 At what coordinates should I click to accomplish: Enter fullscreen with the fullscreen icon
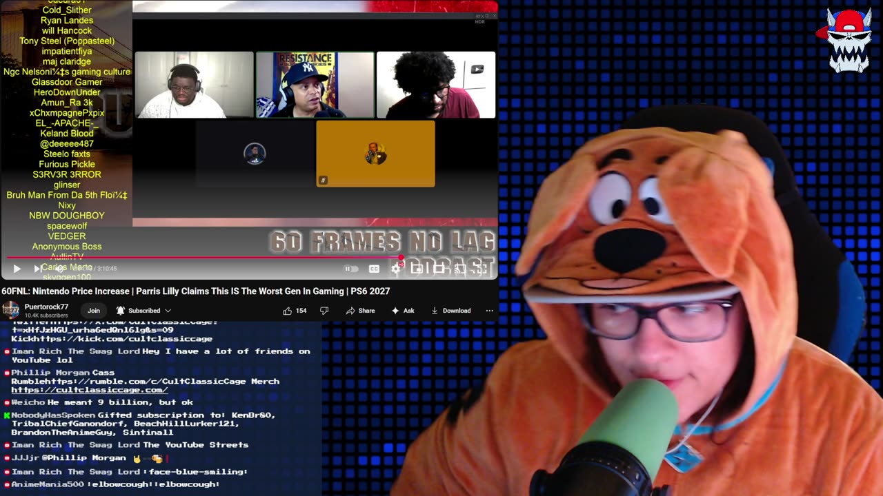(x=482, y=269)
